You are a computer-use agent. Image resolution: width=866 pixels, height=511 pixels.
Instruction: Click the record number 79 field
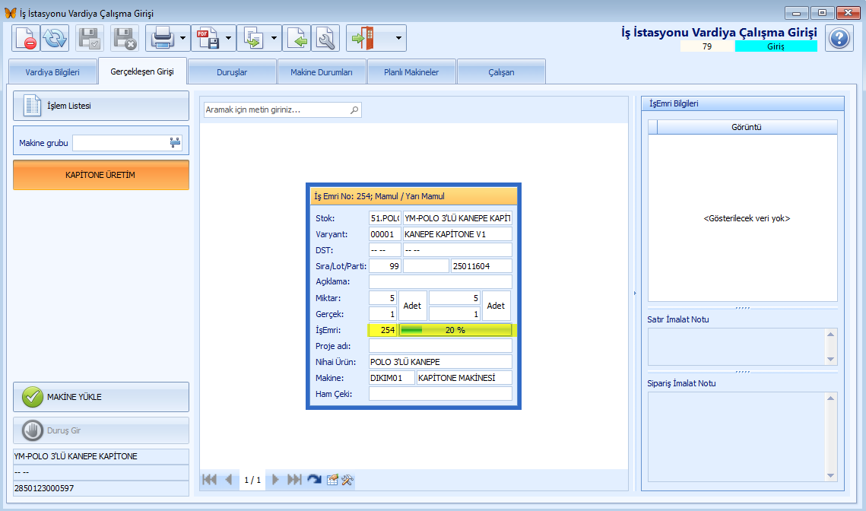click(707, 46)
